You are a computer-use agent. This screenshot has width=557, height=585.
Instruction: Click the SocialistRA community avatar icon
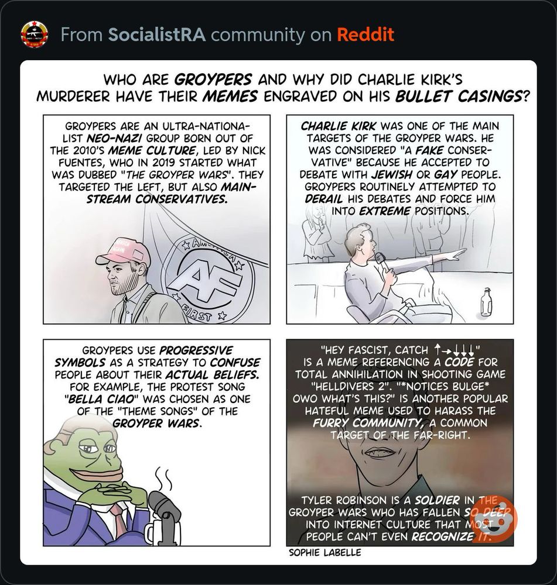[34, 35]
